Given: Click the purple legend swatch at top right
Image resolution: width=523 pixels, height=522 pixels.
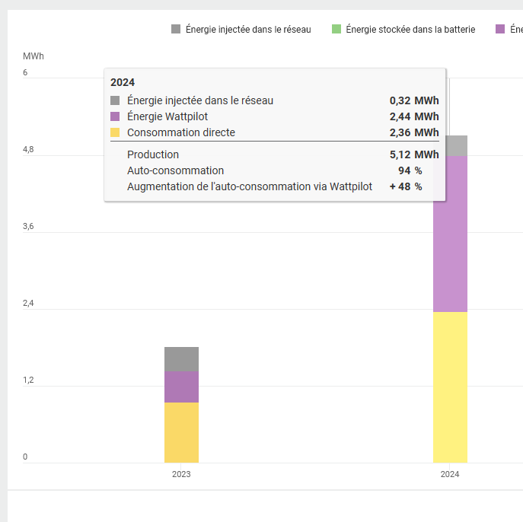Looking at the screenshot, I should 500,30.
